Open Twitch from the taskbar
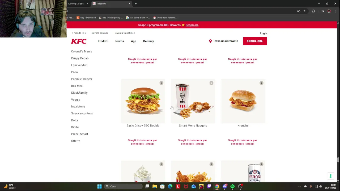 pos(209,186)
